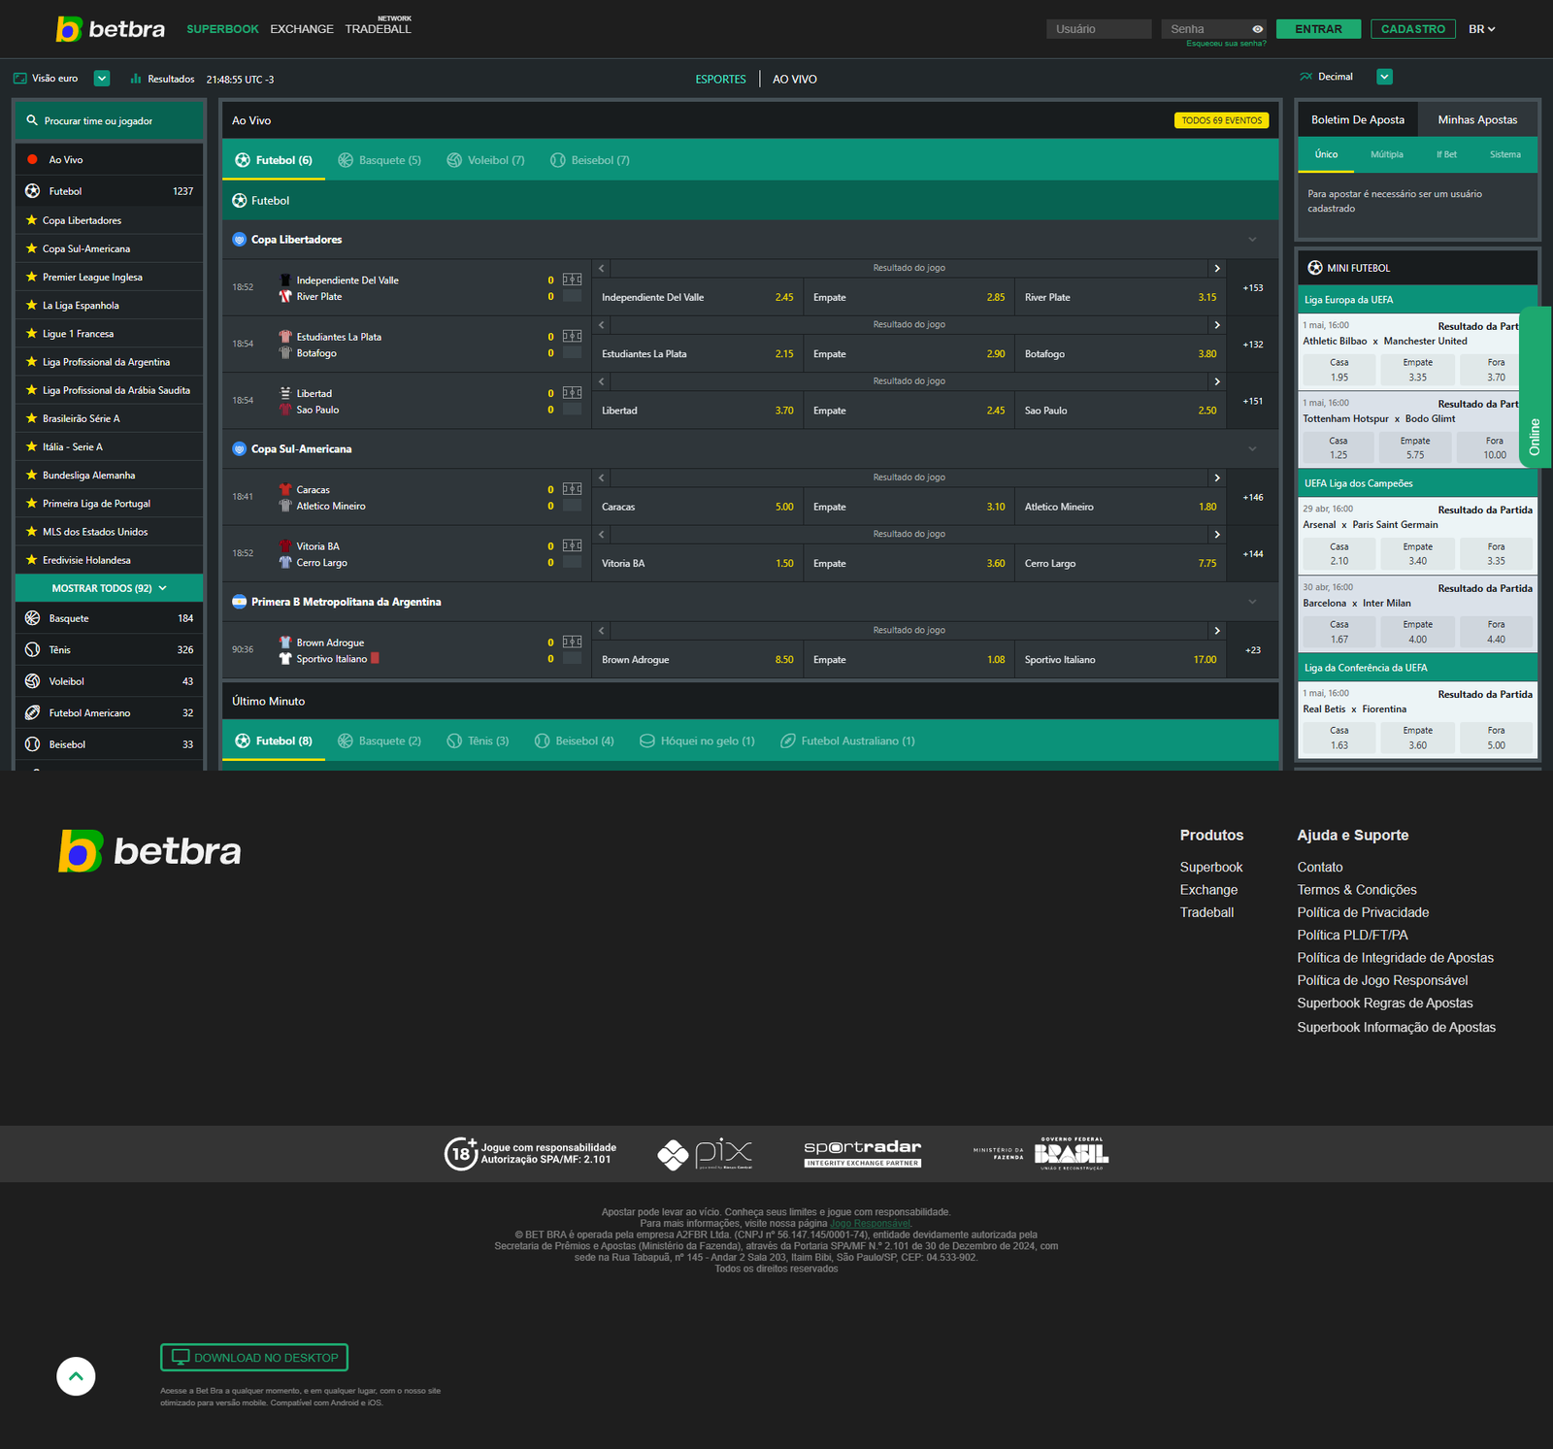This screenshot has width=1553, height=1449.
Task: Select If Bet bet type
Action: coord(1446,155)
